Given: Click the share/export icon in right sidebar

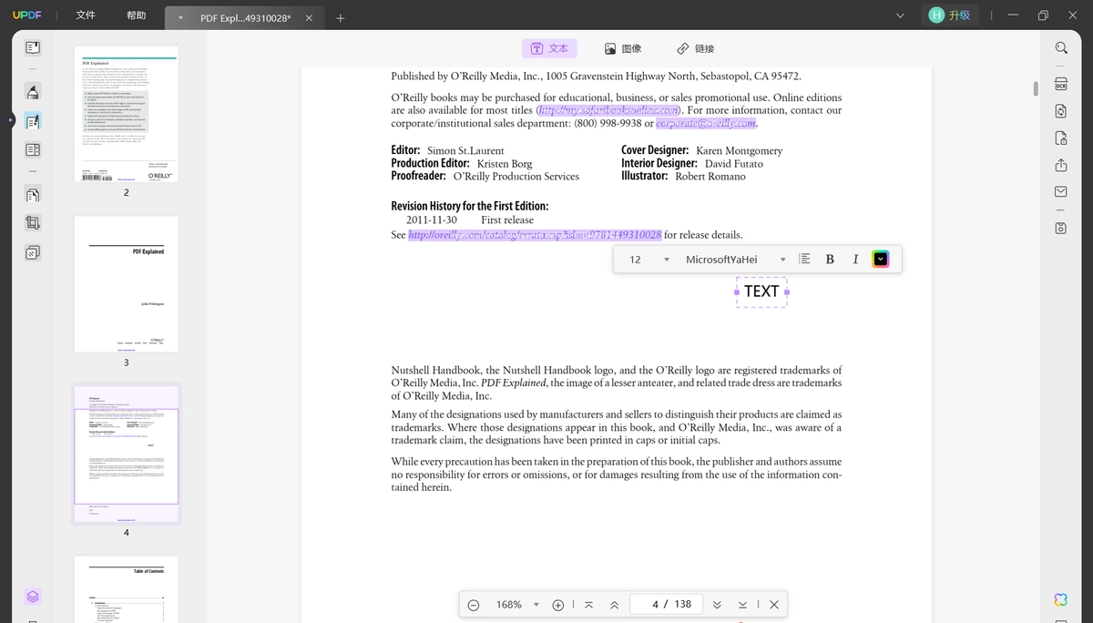Looking at the screenshot, I should point(1061,165).
